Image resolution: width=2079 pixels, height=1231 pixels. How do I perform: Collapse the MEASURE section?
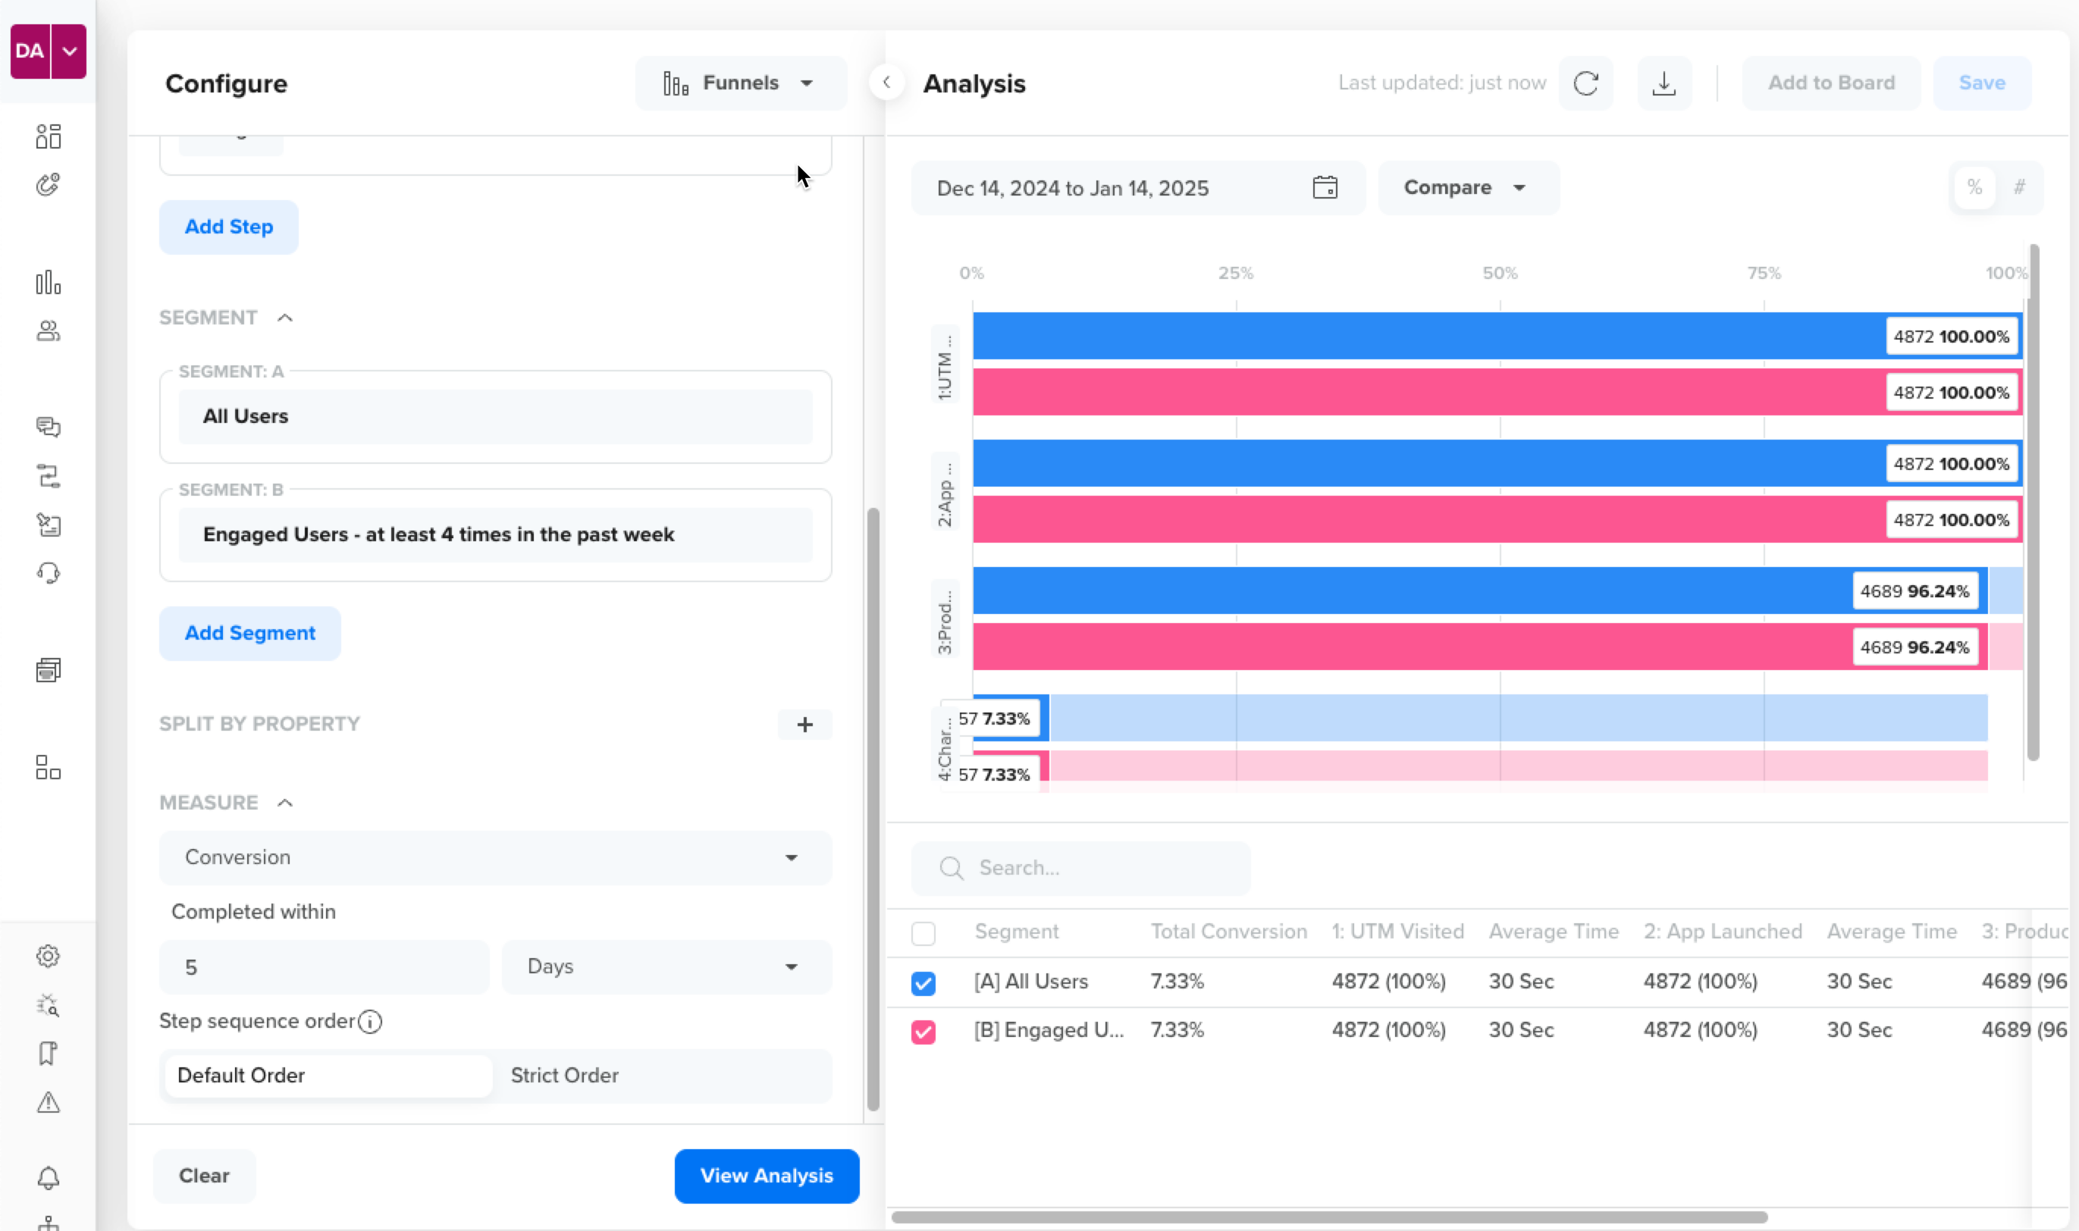pos(284,803)
